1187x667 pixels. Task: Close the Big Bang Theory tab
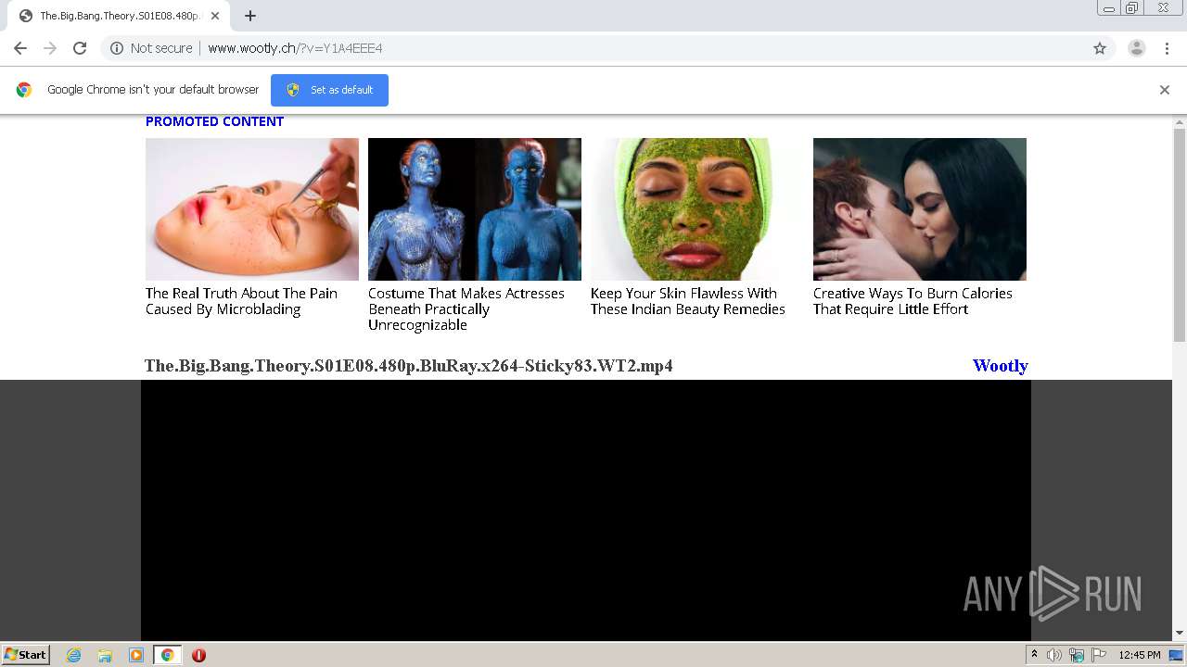pyautogui.click(x=215, y=16)
